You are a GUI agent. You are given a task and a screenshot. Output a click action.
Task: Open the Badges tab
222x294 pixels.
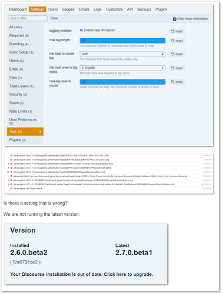[x=68, y=9]
